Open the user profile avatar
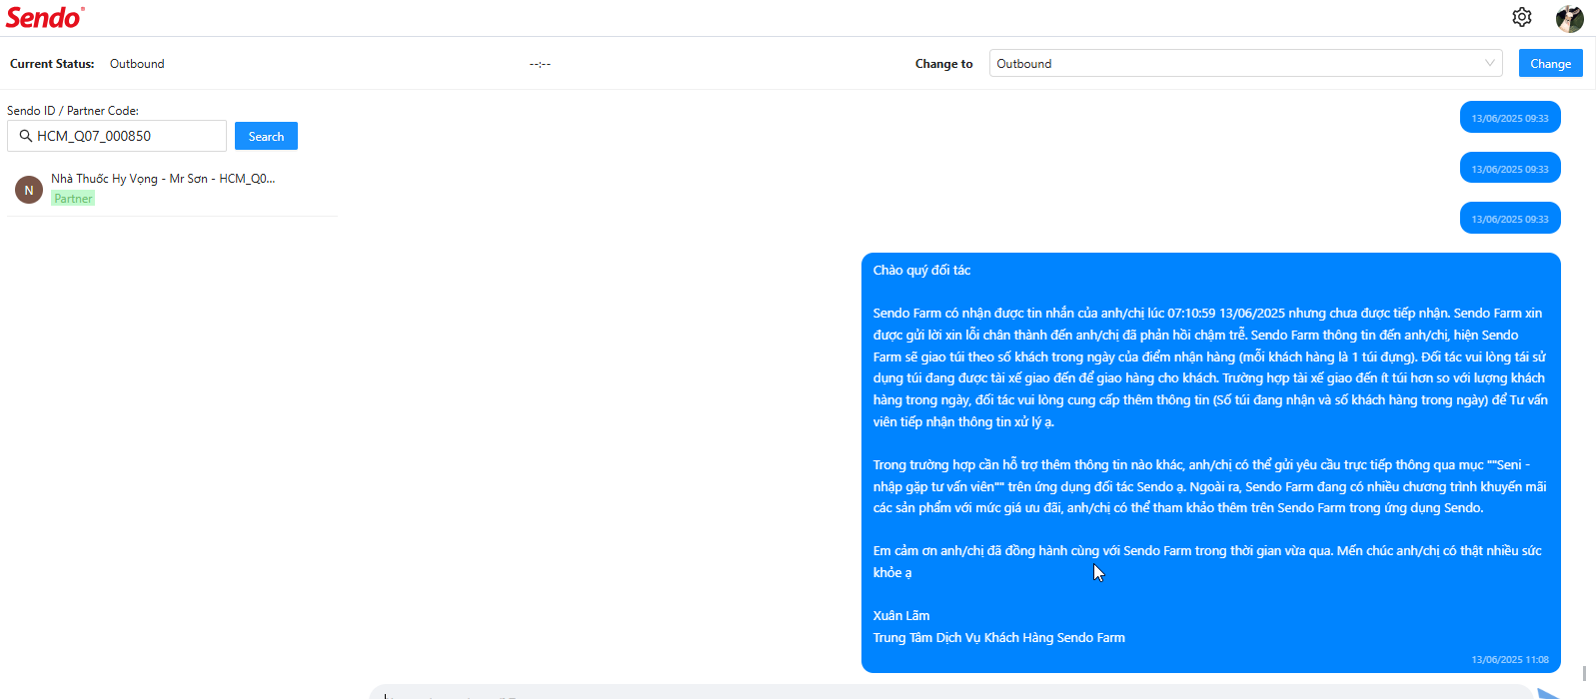Viewport: 1596px width, 699px height. tap(1569, 18)
